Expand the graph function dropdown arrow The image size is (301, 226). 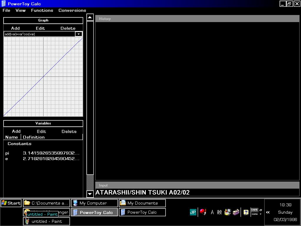[78, 34]
